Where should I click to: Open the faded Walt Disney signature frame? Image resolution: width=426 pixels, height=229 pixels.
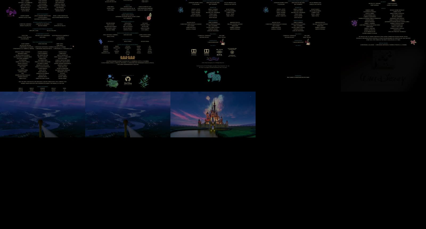click(383, 69)
